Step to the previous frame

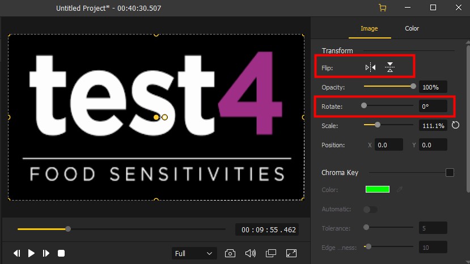point(17,253)
